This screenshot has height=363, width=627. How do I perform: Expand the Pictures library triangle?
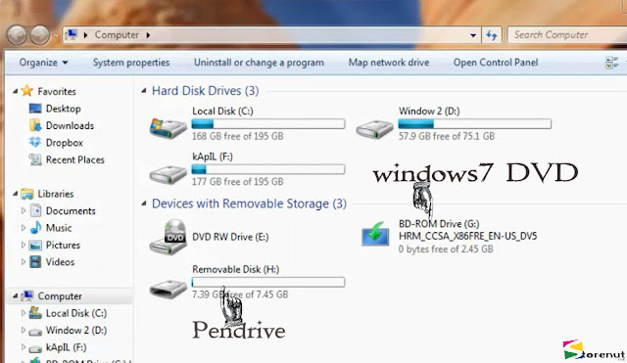pos(24,245)
